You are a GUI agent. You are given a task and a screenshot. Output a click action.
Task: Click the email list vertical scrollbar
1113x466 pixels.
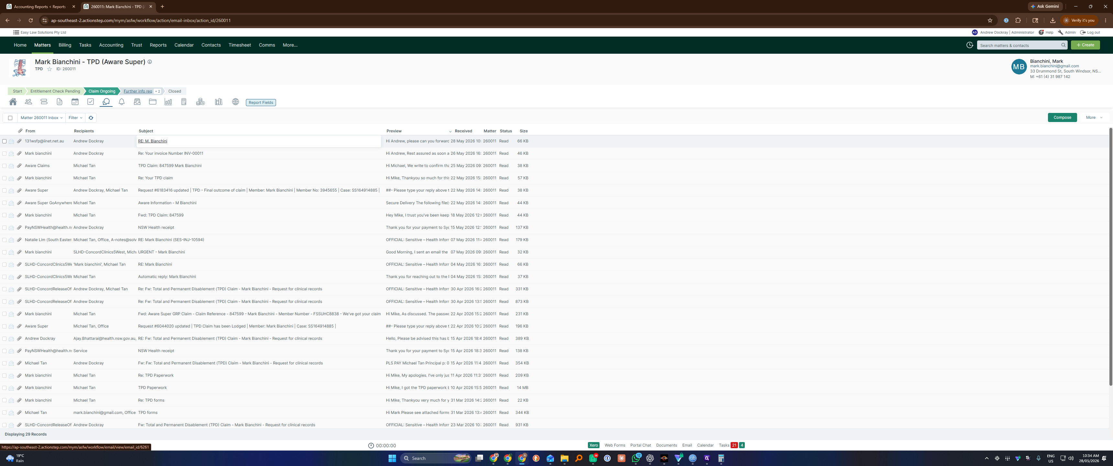(x=1110, y=257)
